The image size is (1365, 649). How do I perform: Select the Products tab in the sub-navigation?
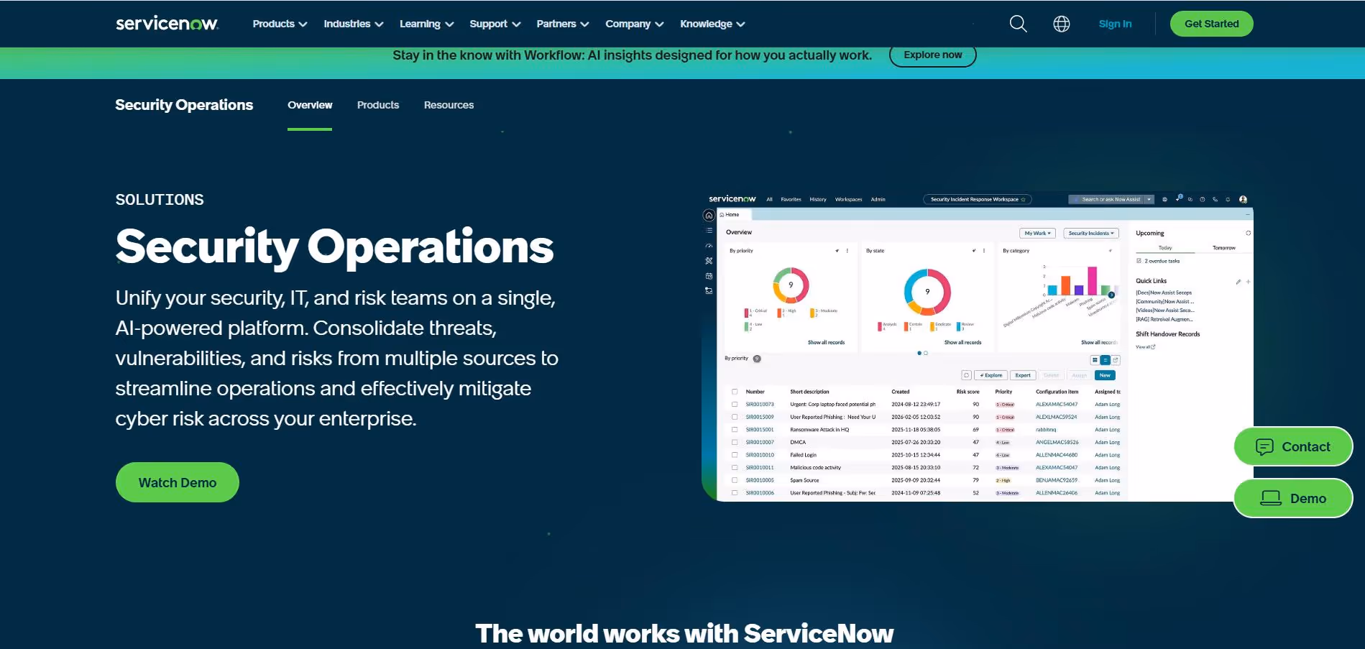coord(378,105)
